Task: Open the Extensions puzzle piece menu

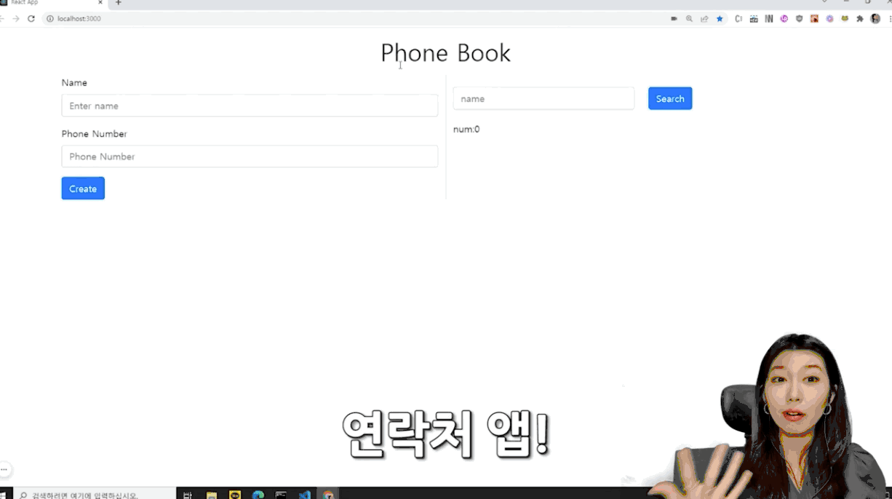Action: click(861, 19)
